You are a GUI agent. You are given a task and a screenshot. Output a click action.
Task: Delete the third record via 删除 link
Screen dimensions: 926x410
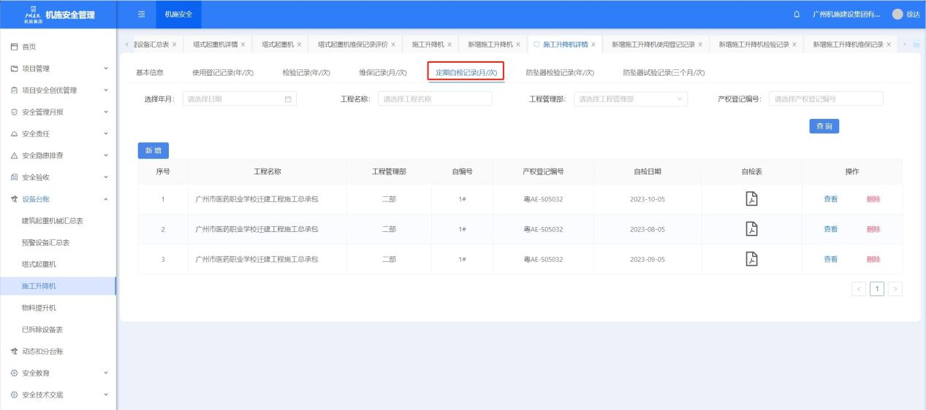tap(873, 259)
